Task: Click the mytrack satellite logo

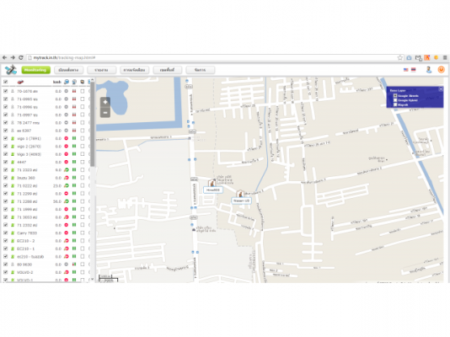Action: point(11,70)
